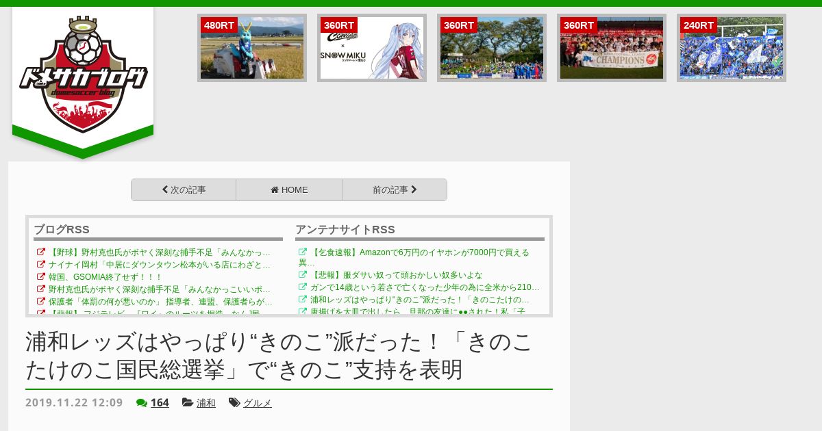The height and width of the screenshot is (431, 822).
Task: Go to 次の記事 (next article)
Action: [x=184, y=190]
